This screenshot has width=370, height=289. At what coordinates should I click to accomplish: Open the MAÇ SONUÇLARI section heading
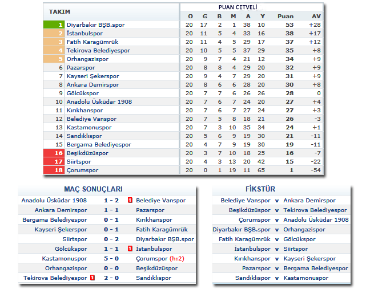pos(93,189)
